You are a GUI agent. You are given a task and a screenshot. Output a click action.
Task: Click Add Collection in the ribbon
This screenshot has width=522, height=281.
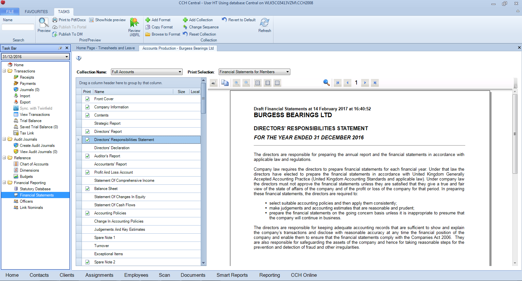pos(198,20)
